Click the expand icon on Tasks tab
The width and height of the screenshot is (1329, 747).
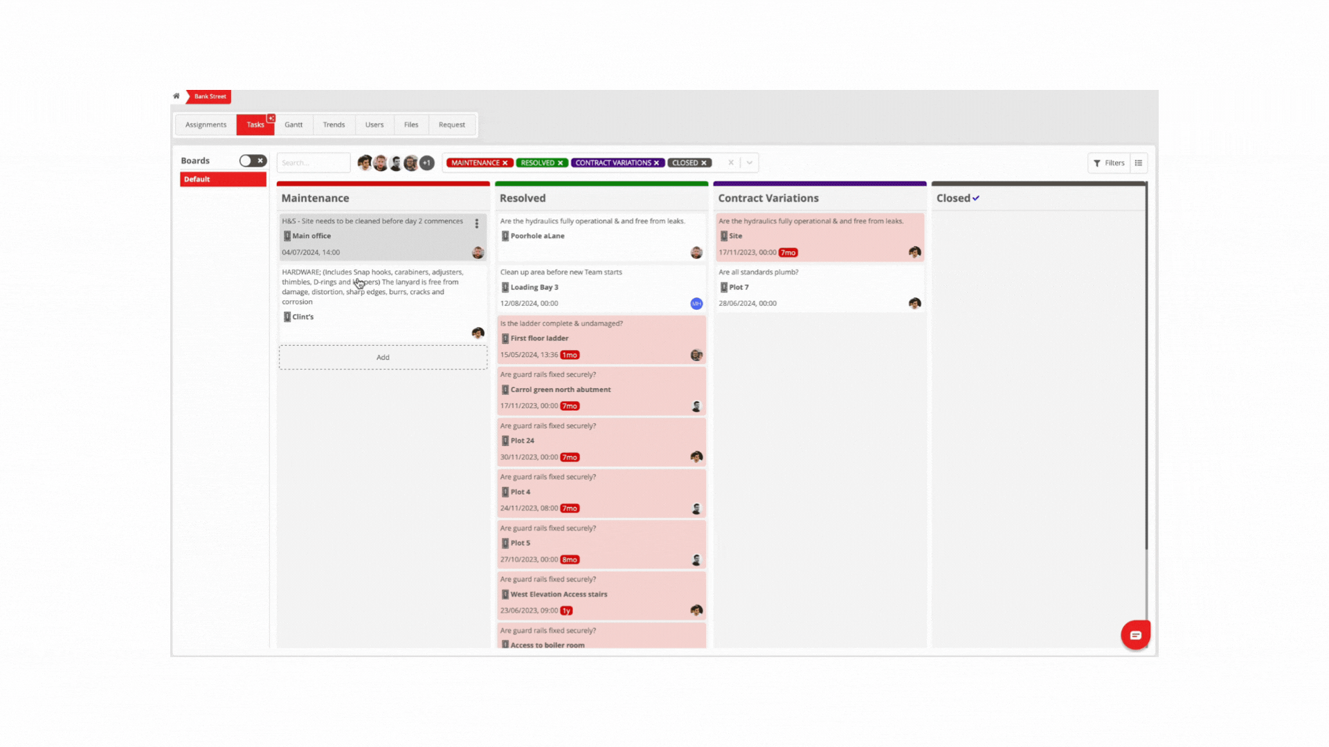tap(271, 118)
